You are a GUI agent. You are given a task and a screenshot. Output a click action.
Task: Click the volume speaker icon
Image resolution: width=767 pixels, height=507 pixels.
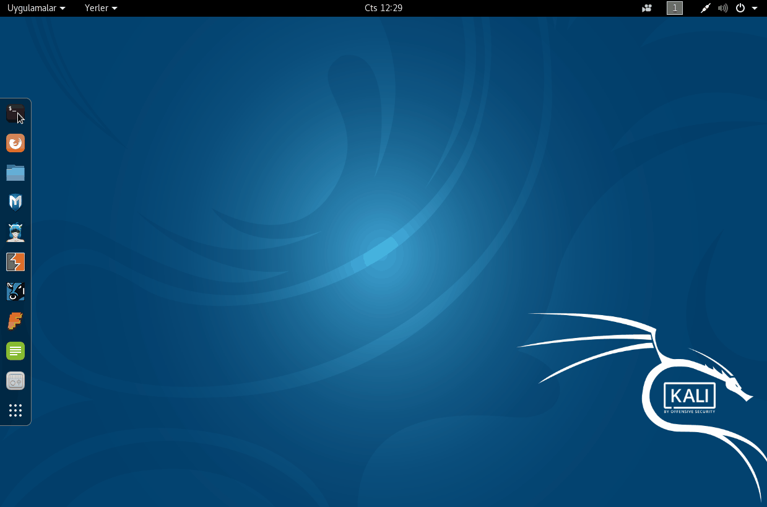point(722,8)
